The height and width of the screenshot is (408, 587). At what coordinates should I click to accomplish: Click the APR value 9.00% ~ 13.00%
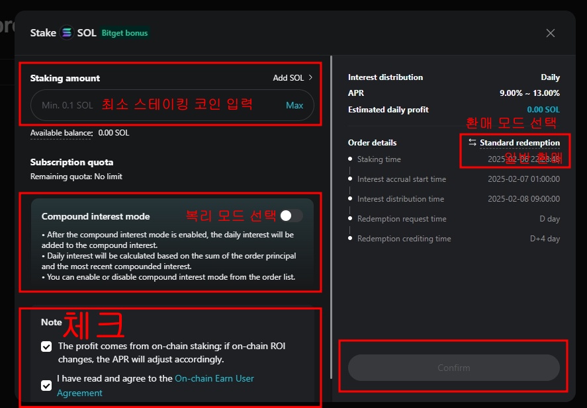pos(529,93)
